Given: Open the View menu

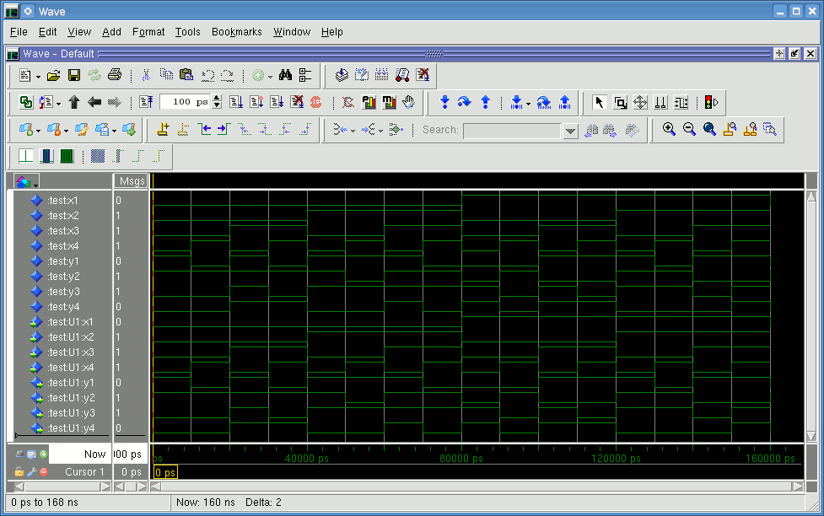Looking at the screenshot, I should coord(79,32).
